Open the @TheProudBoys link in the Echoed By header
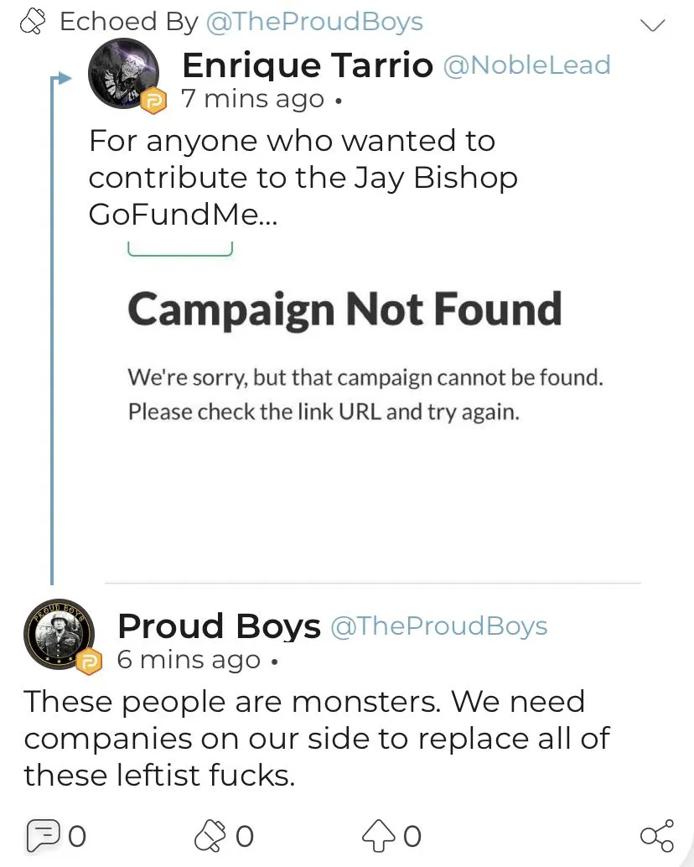Image resolution: width=694 pixels, height=867 pixels. pyautogui.click(x=314, y=22)
